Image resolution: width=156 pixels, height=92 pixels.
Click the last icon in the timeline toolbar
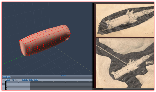(x=37, y=80)
